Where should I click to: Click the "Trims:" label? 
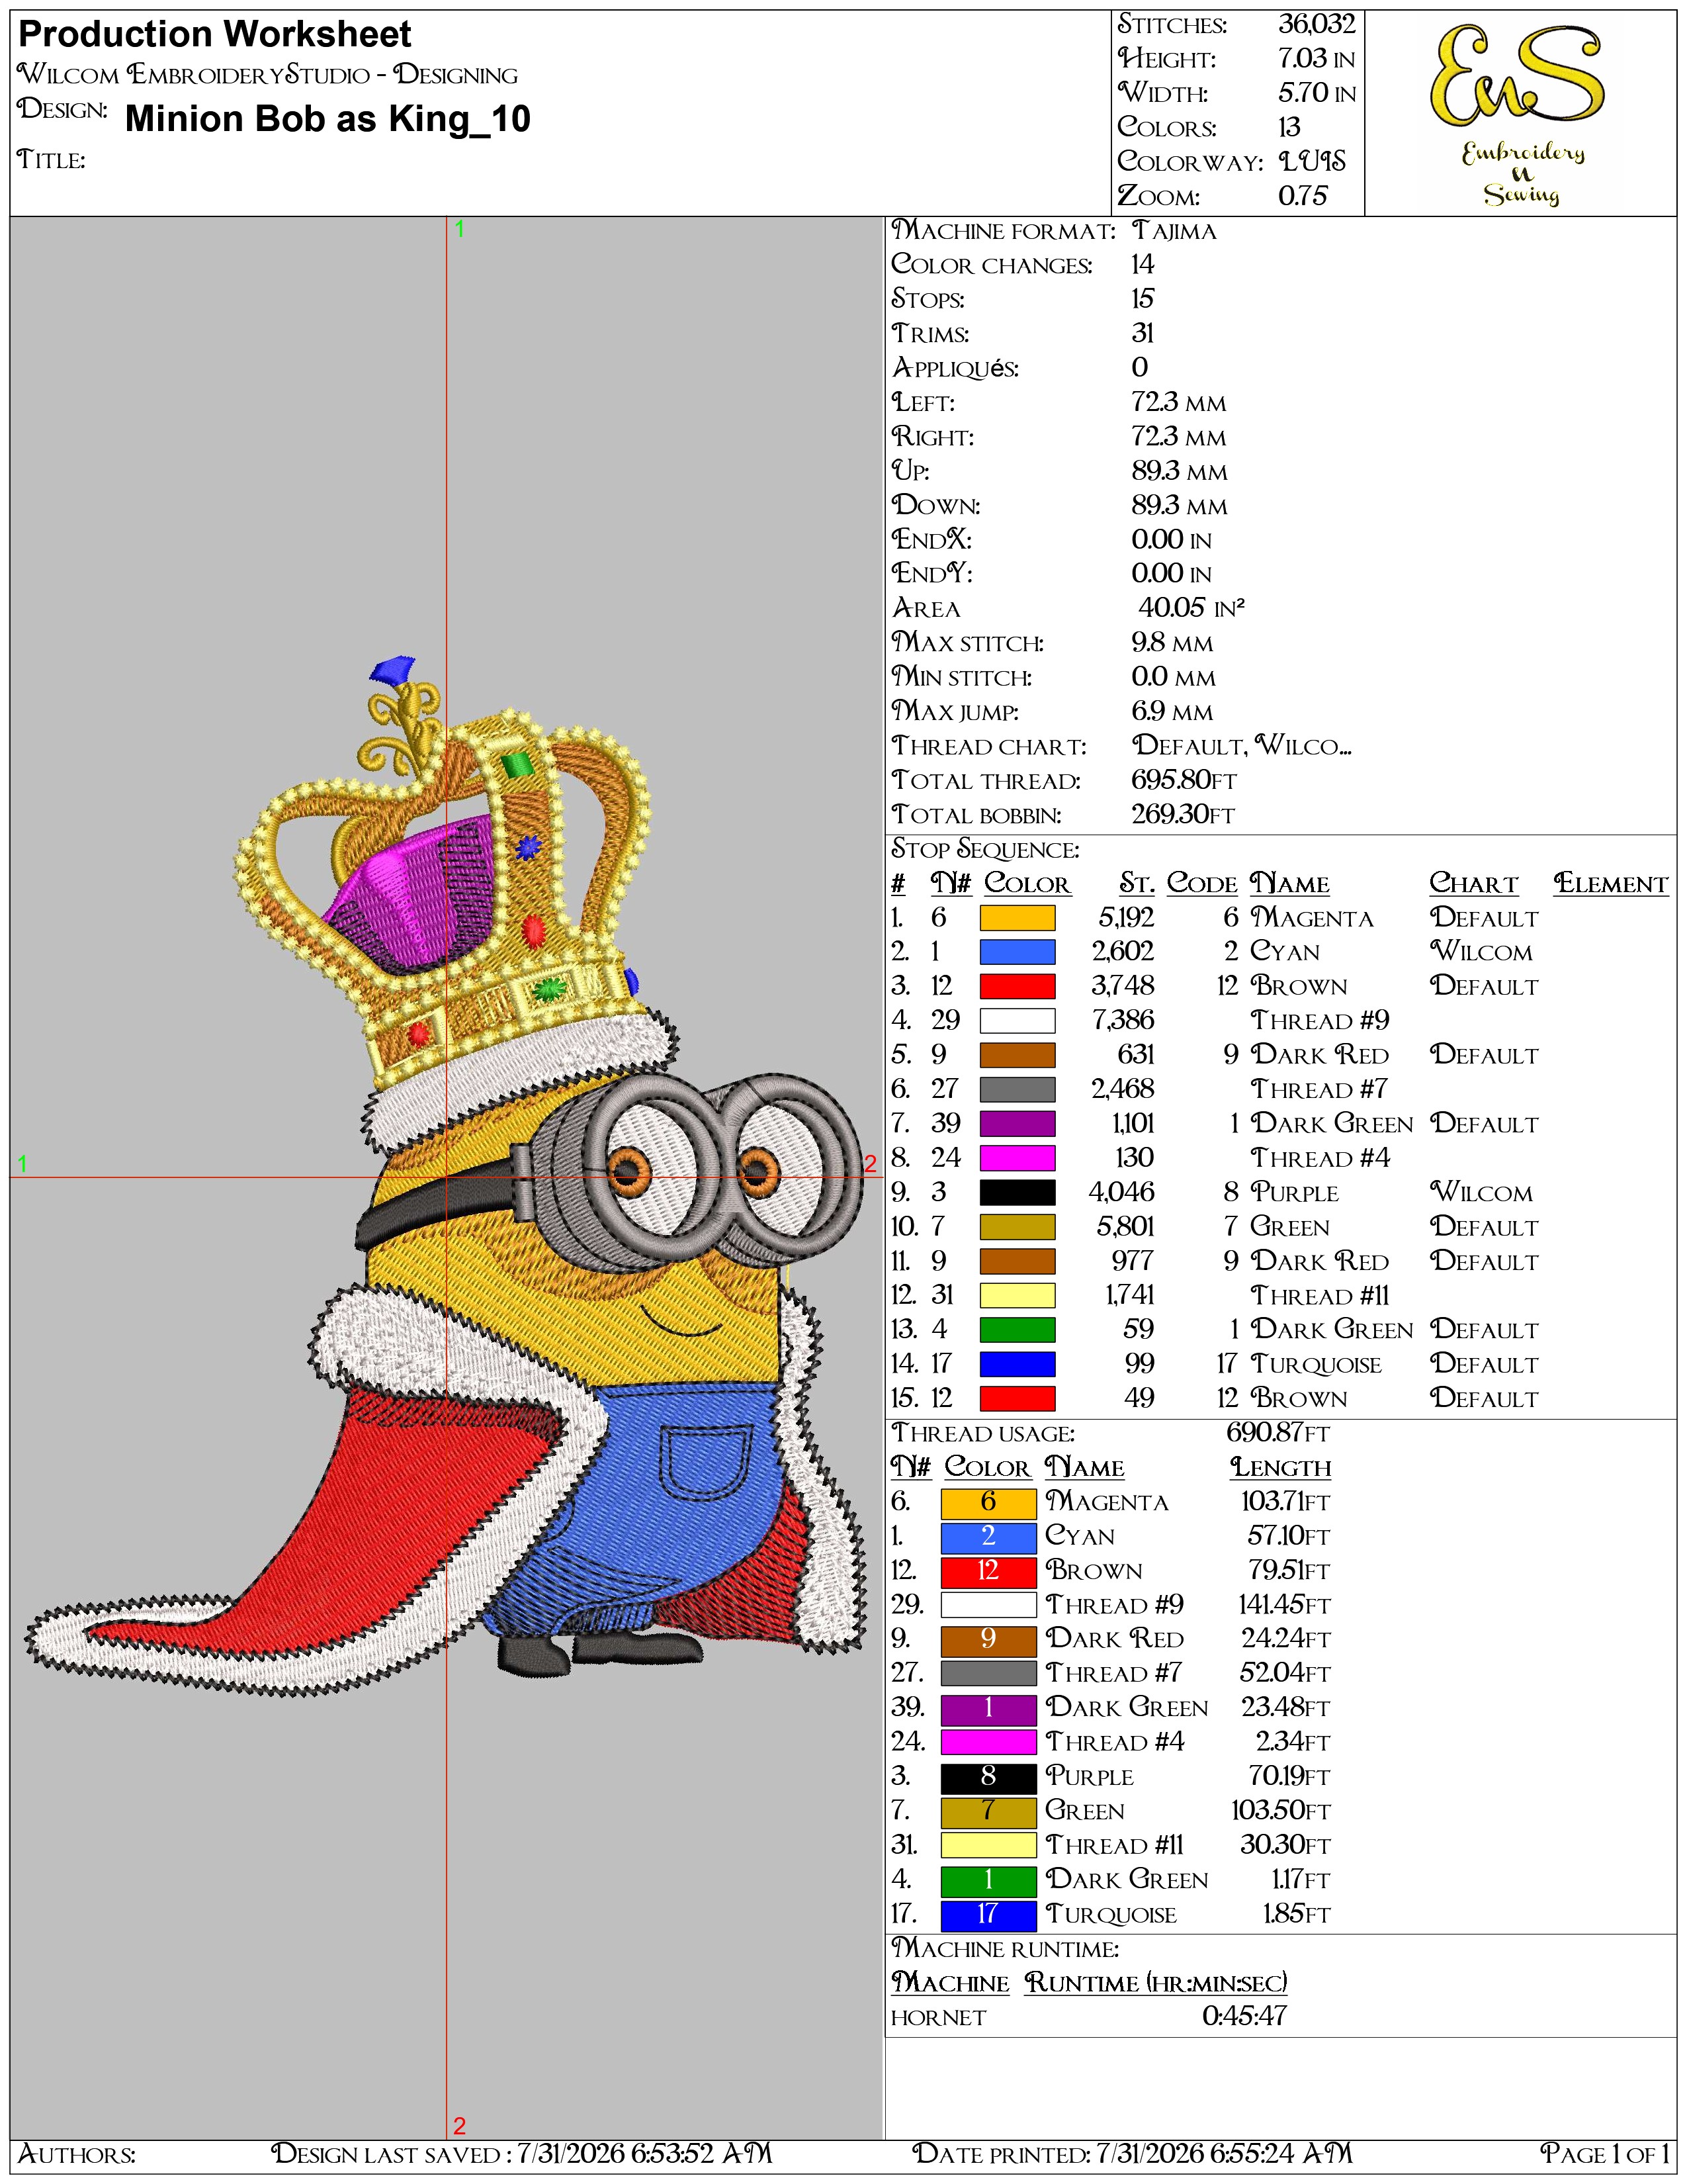(x=930, y=334)
